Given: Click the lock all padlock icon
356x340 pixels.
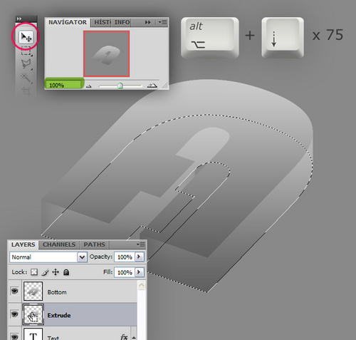Looking at the screenshot, I should pyautogui.click(x=66, y=272).
